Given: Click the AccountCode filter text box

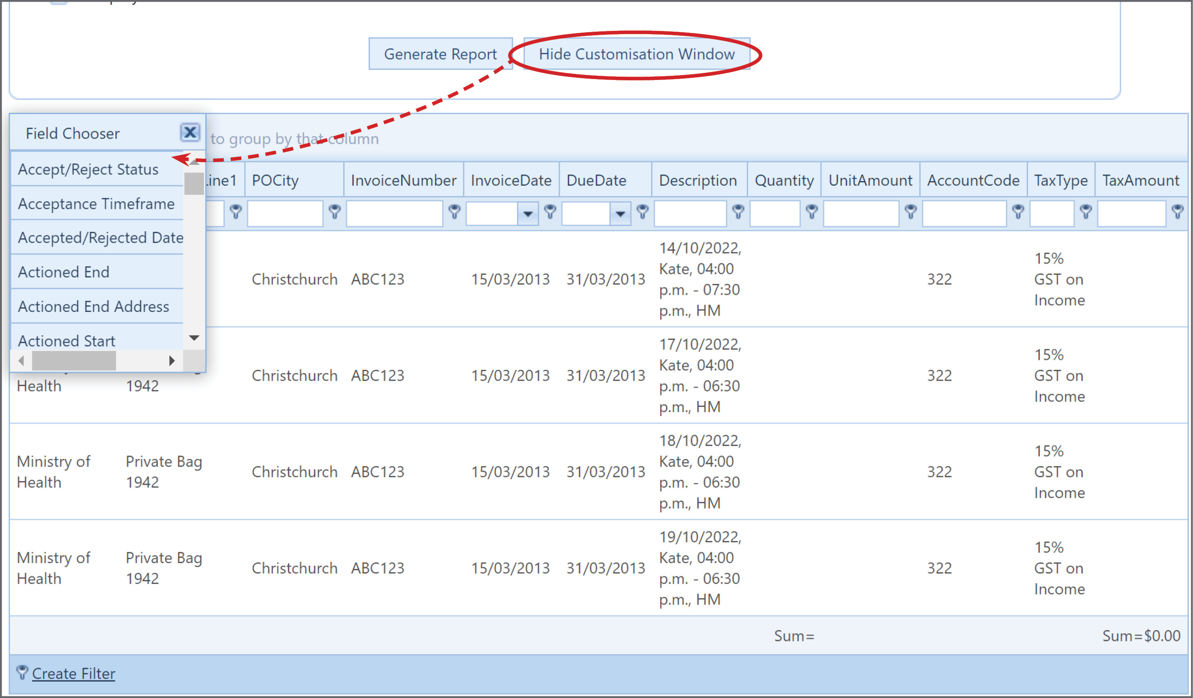Looking at the screenshot, I should 964,213.
